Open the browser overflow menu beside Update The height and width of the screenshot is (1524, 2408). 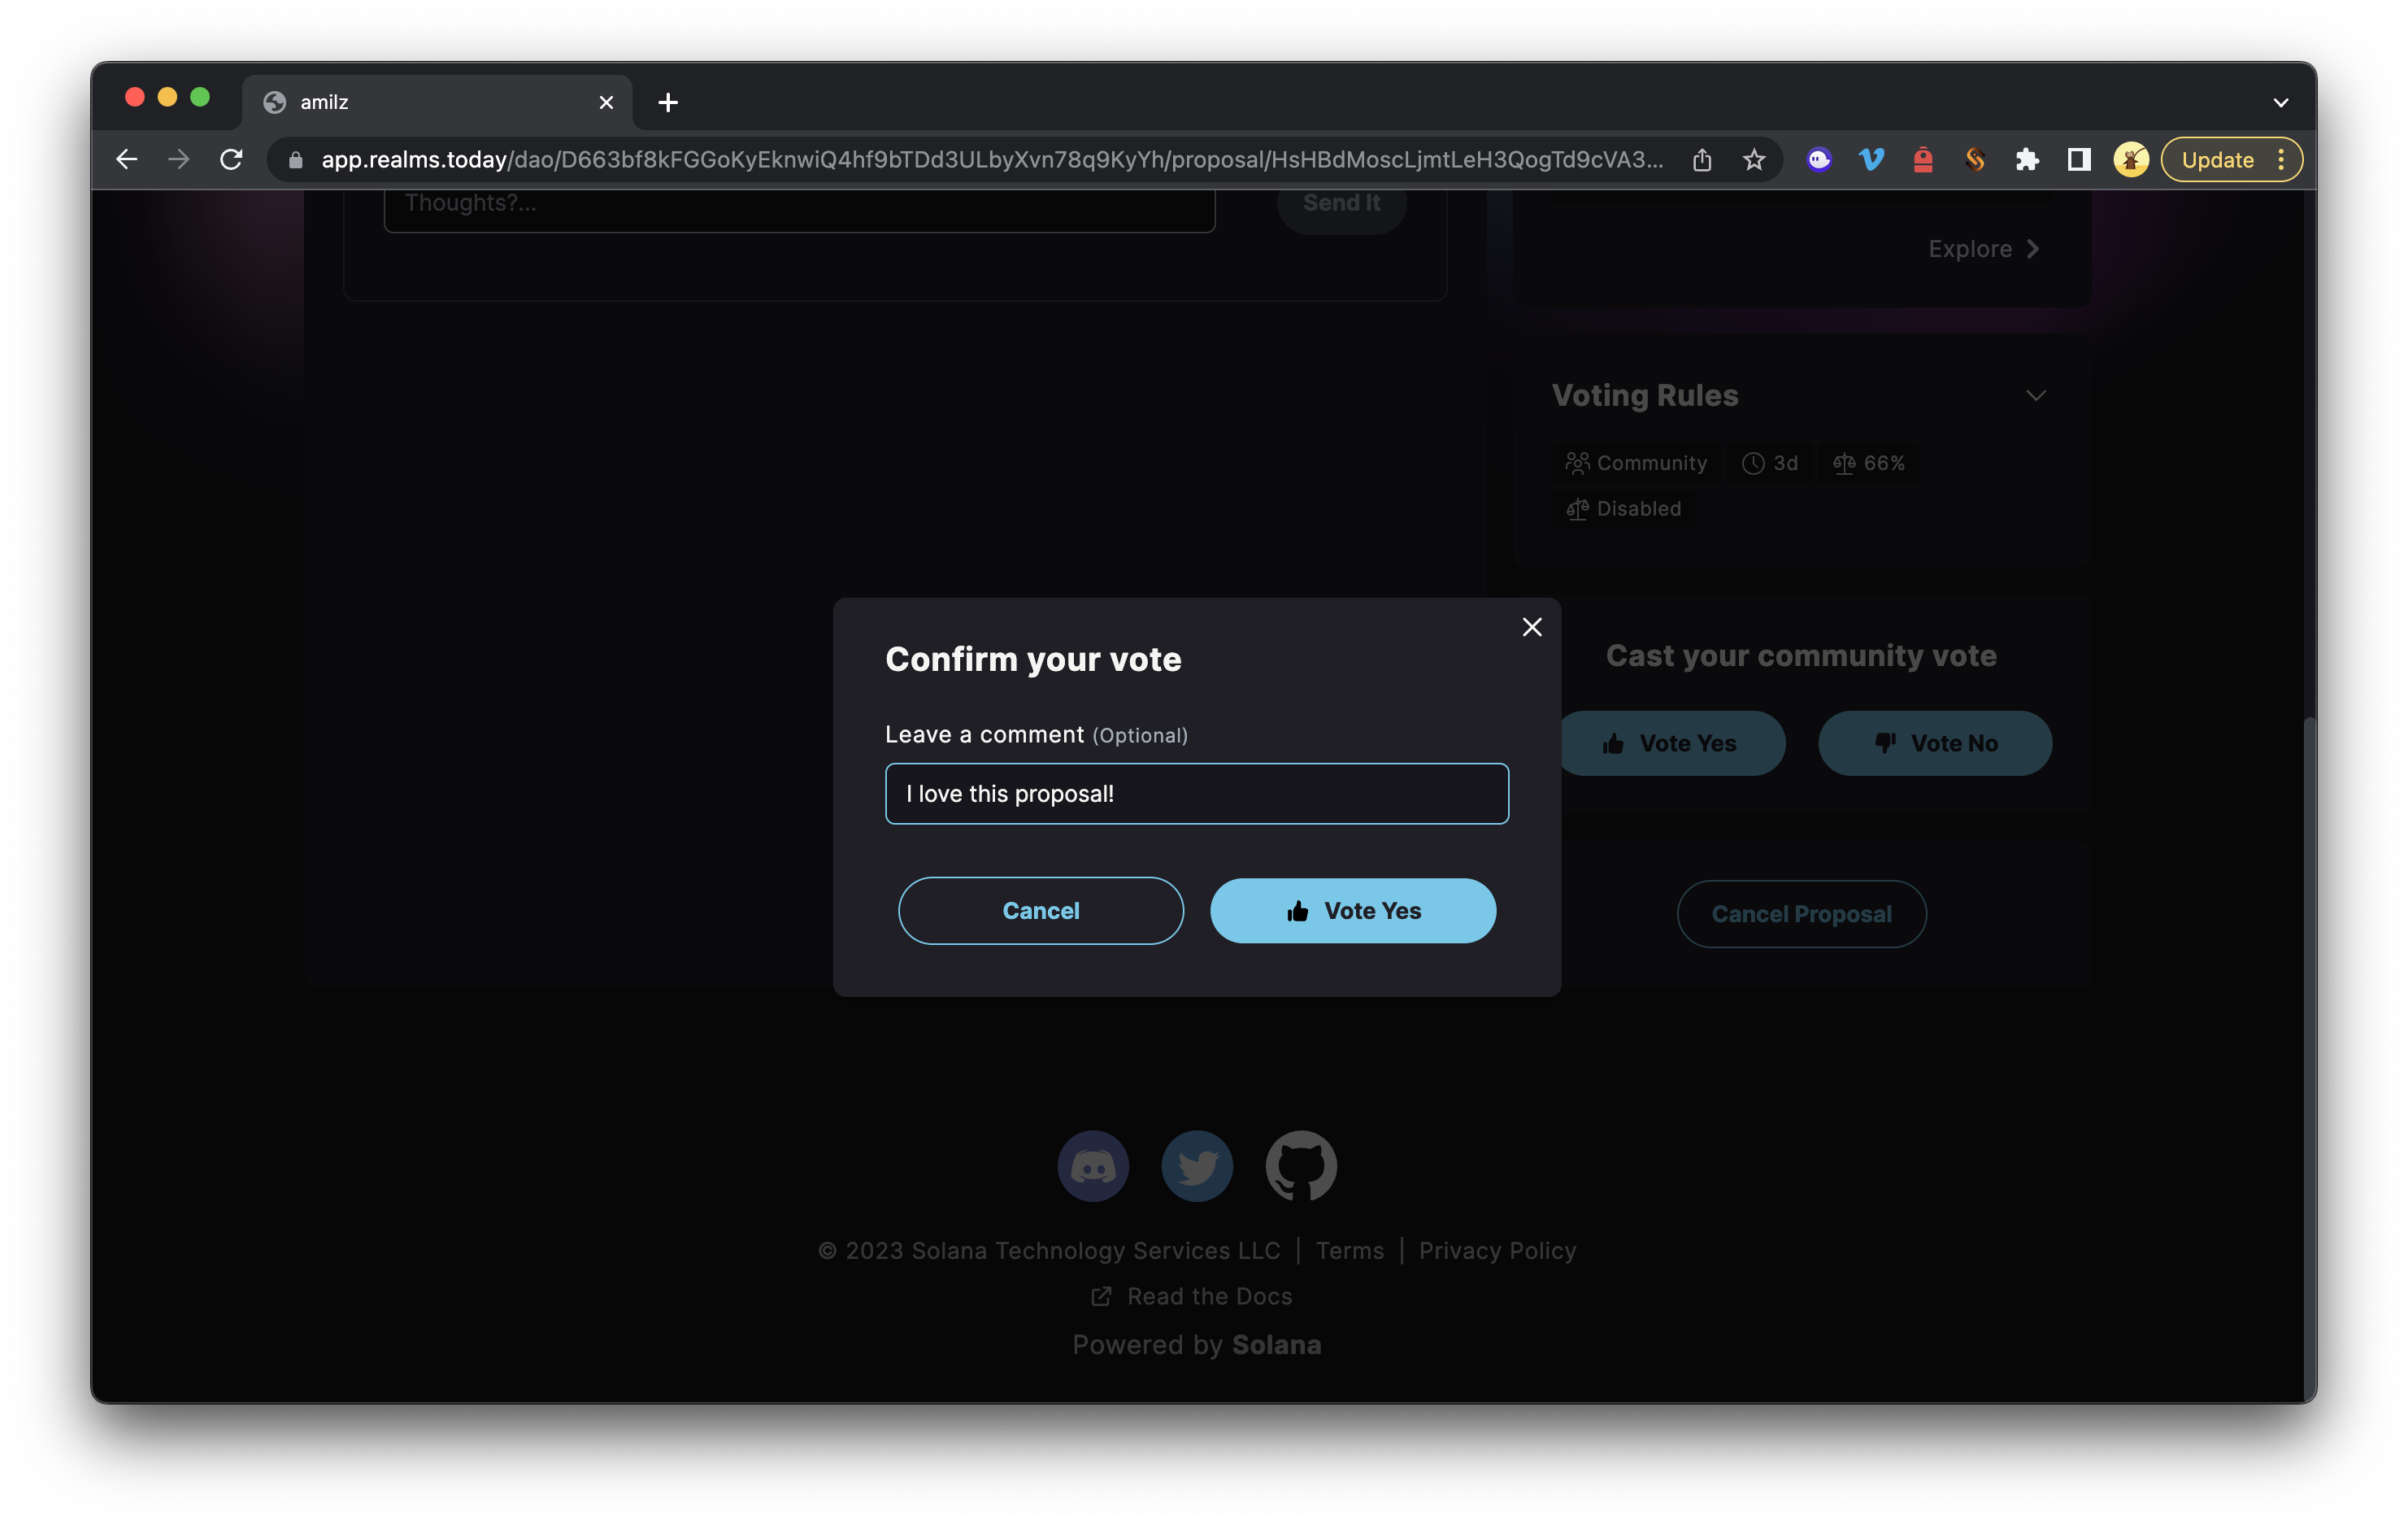[x=2281, y=159]
